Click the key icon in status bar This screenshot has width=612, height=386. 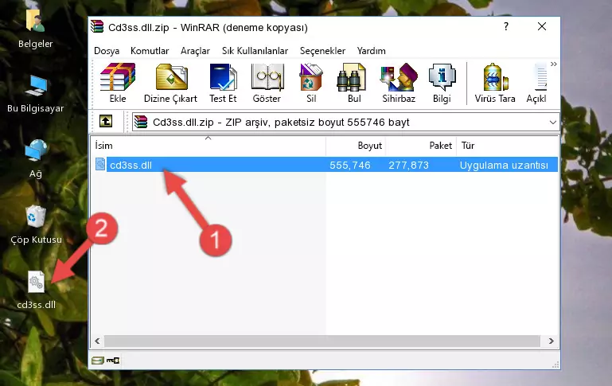(x=113, y=360)
